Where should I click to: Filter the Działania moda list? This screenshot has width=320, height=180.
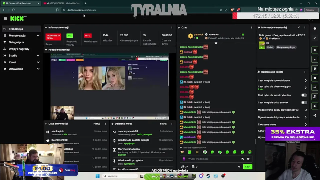pyautogui.click(x=163, y=124)
